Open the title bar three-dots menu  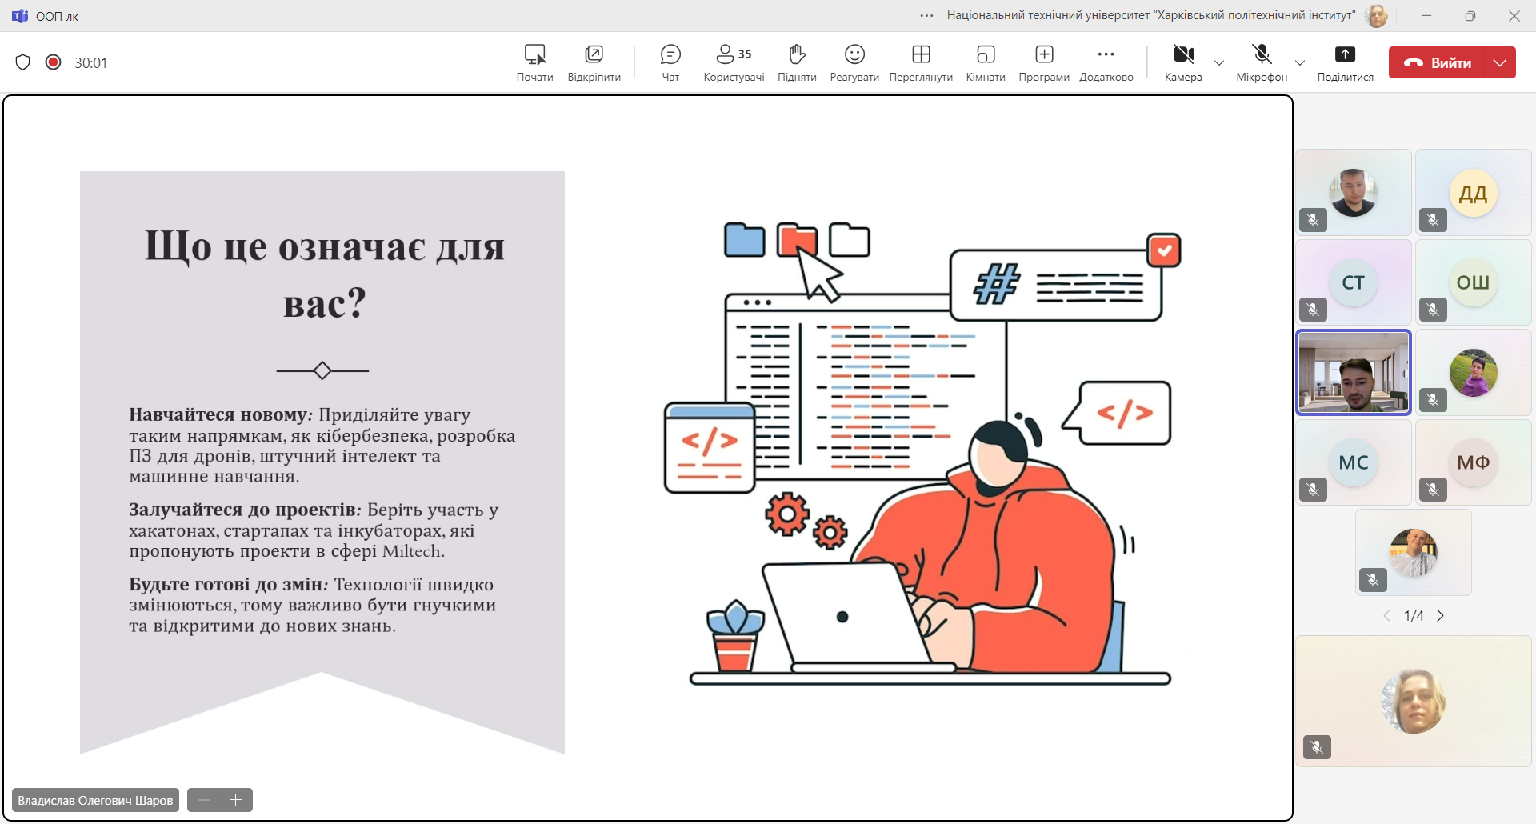pos(926,15)
